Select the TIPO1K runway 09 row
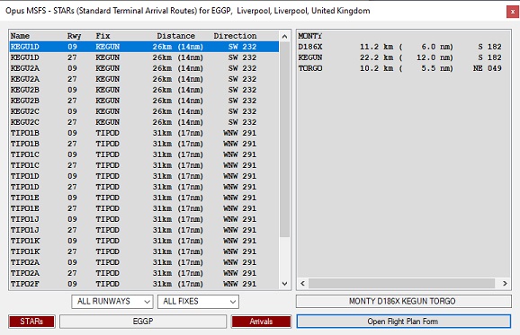 [x=144, y=241]
